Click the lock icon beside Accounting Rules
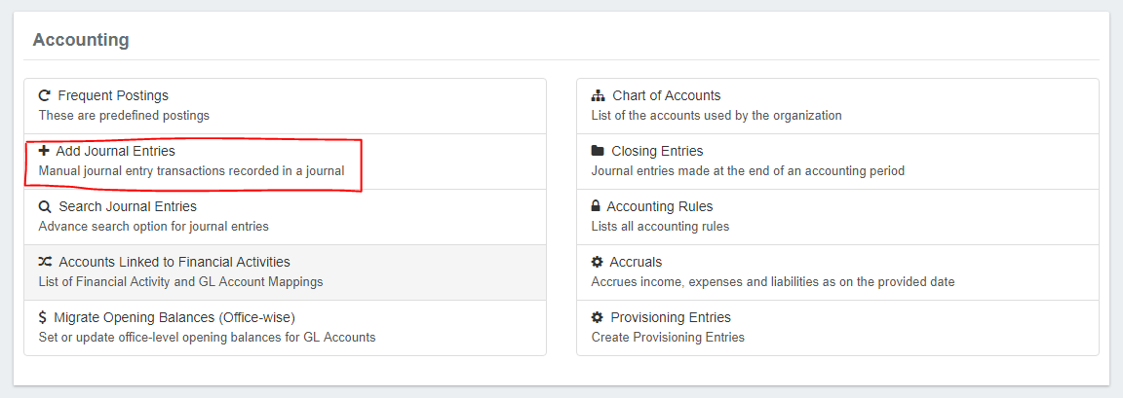The width and height of the screenshot is (1123, 398). (596, 207)
